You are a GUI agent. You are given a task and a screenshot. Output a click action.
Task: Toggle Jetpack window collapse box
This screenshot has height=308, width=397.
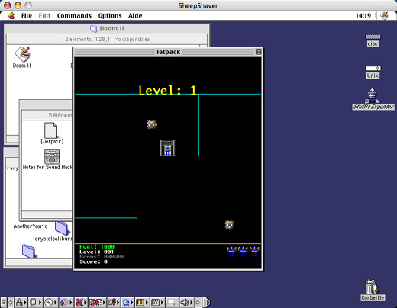point(258,52)
